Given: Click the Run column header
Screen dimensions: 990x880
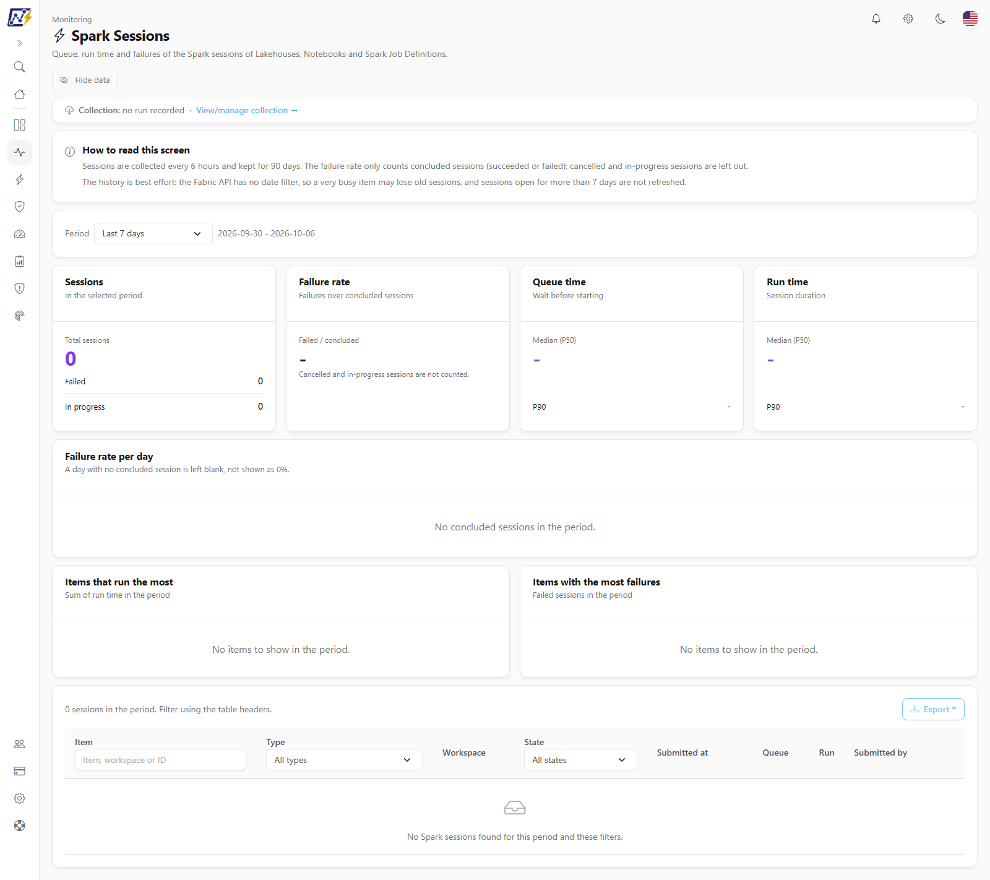Looking at the screenshot, I should pos(827,753).
